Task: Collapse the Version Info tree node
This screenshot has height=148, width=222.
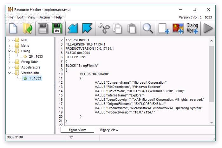Action: point(10,73)
